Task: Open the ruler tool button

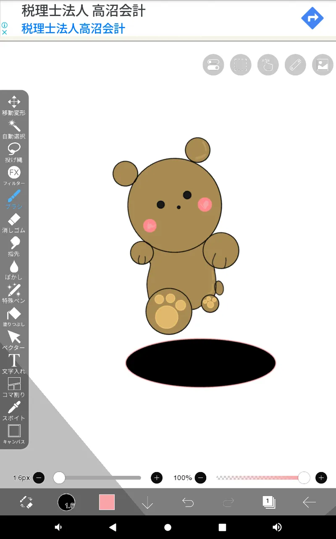Action: click(x=295, y=65)
